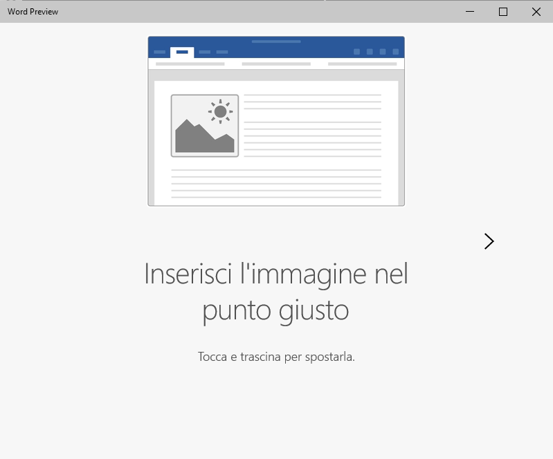Click the sun icon inside the picture placeholder
This screenshot has width=553, height=459.
(220, 111)
